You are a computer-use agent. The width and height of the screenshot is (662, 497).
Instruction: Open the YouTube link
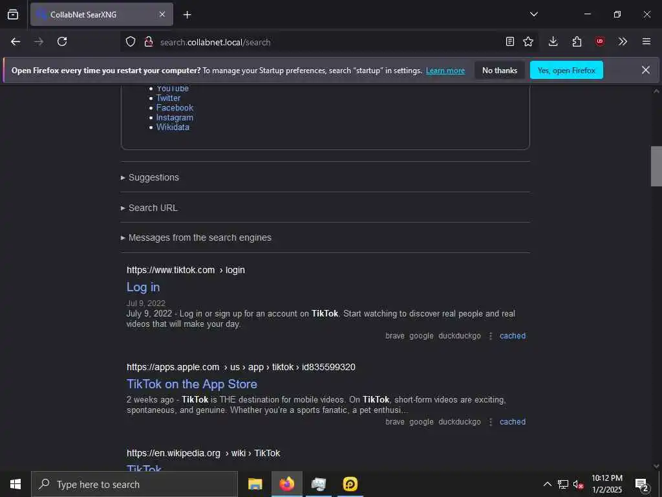click(172, 88)
